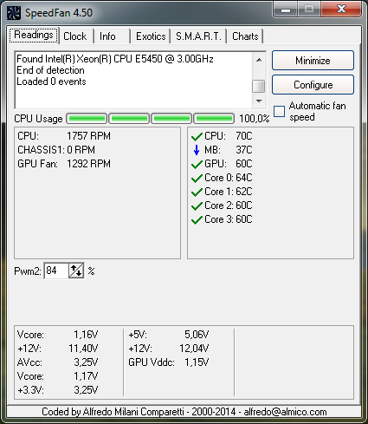Click the 'Loaded 0 events' log line
This screenshot has width=368, height=424.
(x=51, y=82)
